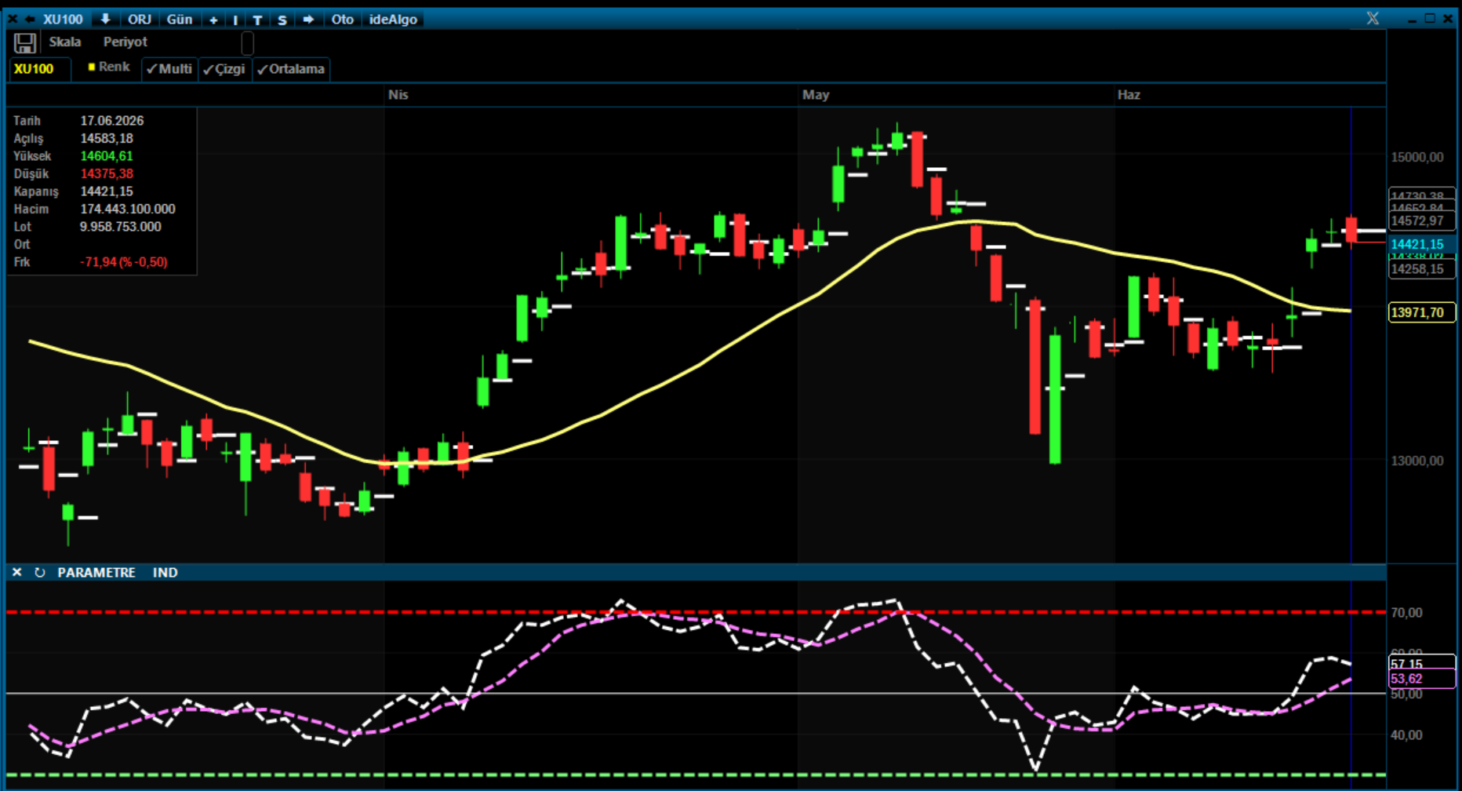The image size is (1462, 791).
Task: Click the refresh icon in the indicator panel
Action: pyautogui.click(x=39, y=572)
